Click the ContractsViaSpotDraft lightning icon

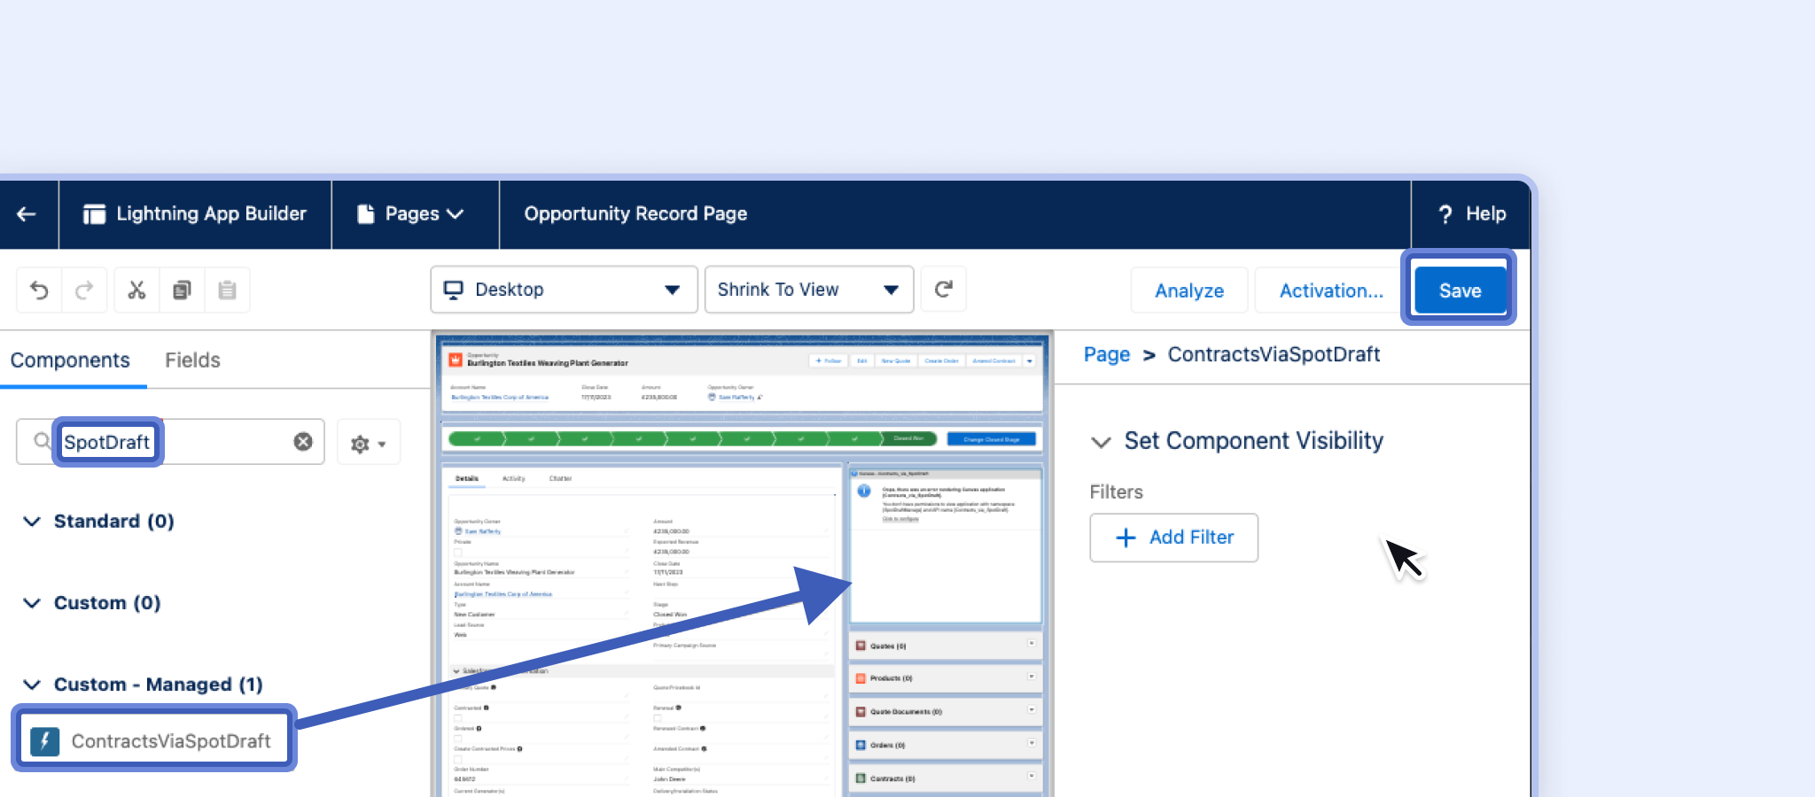44,741
